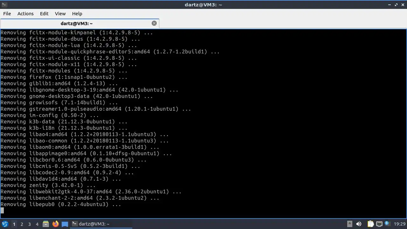The width and height of the screenshot is (407, 229).
Task: Maximize the terminal window
Action: 396,4
